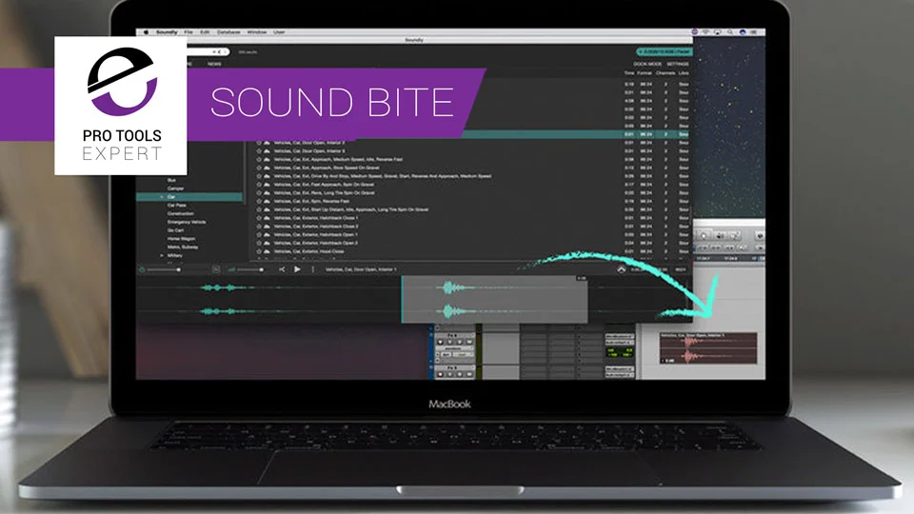Image resolution: width=914 pixels, height=514 pixels.
Task: Star the Approach, Medium Speed, Idle sound
Action: (x=259, y=159)
